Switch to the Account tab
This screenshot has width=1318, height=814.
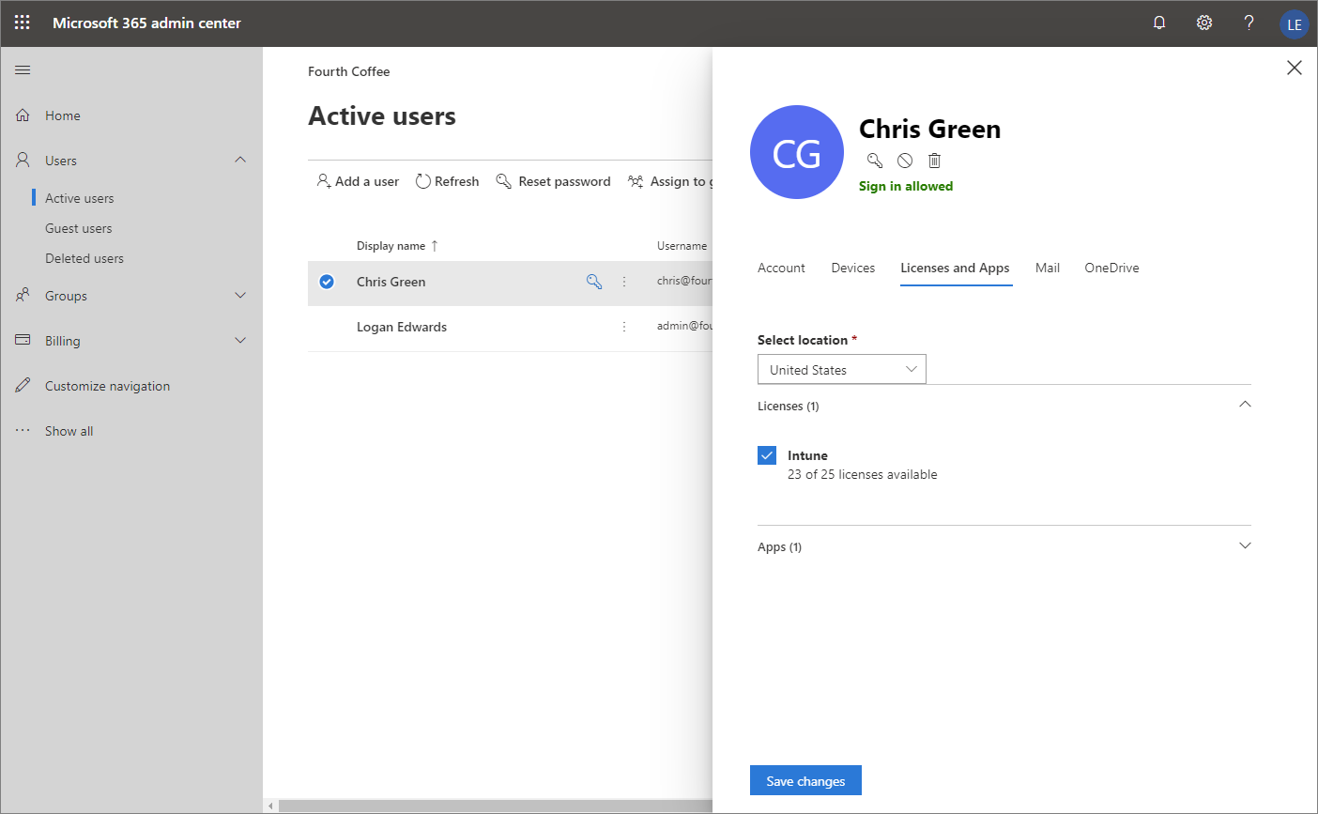point(781,268)
